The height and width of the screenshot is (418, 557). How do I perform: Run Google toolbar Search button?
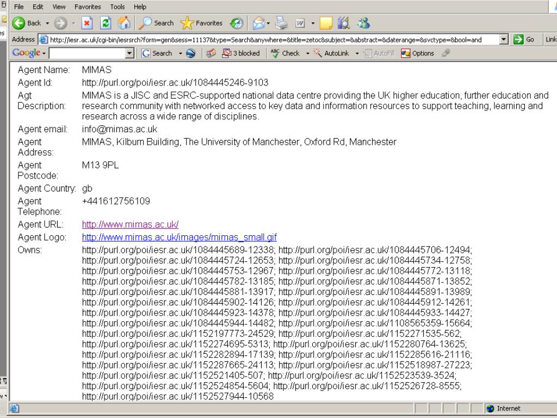157,53
